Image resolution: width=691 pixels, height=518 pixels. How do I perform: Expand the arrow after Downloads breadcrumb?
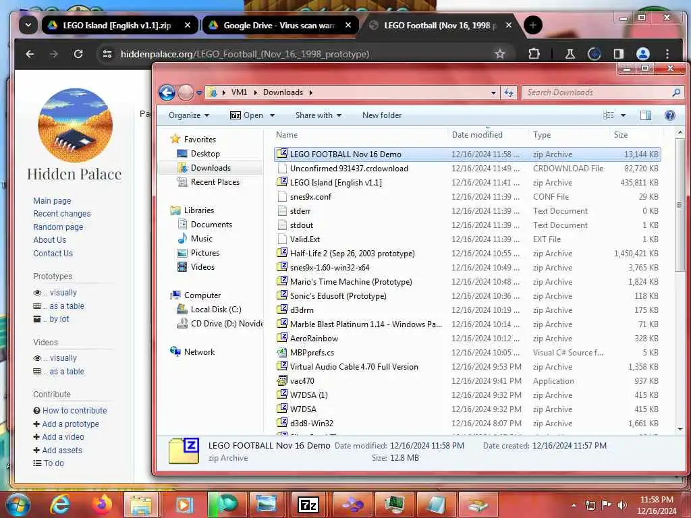point(310,92)
